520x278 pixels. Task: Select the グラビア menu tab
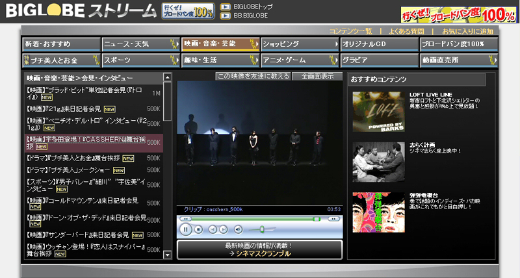pos(380,60)
